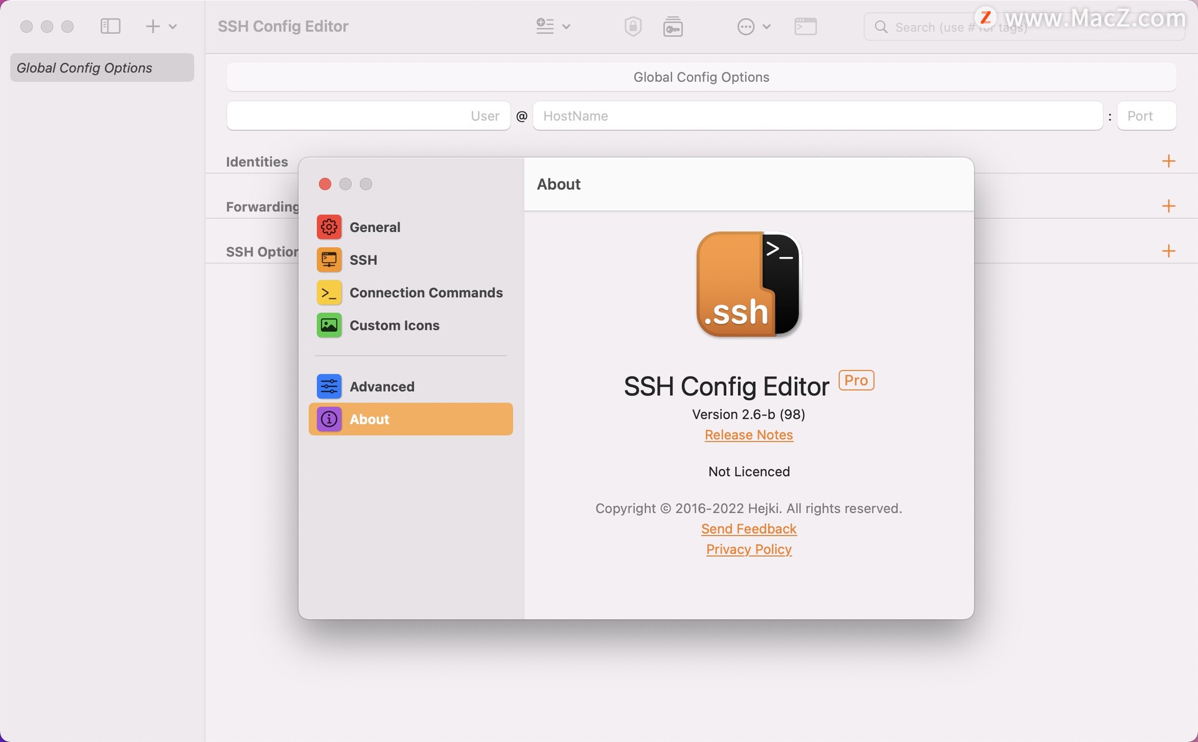Click the shield lock toolbar icon
Screen dimensions: 1198x742
coord(633,26)
